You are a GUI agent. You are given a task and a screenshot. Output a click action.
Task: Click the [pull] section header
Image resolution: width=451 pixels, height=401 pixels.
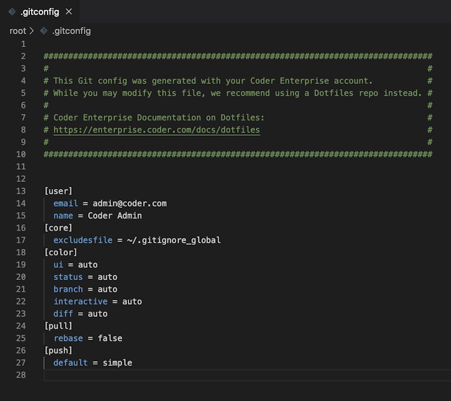[x=58, y=326]
